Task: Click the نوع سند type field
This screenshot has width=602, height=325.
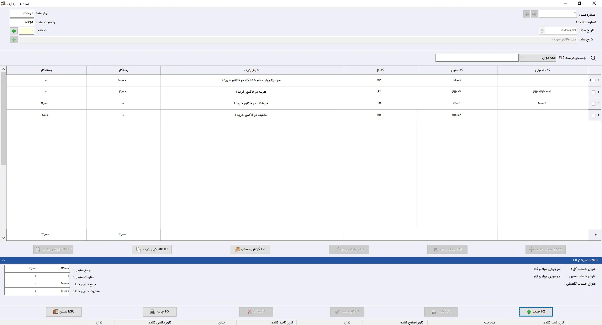Action: click(22, 13)
